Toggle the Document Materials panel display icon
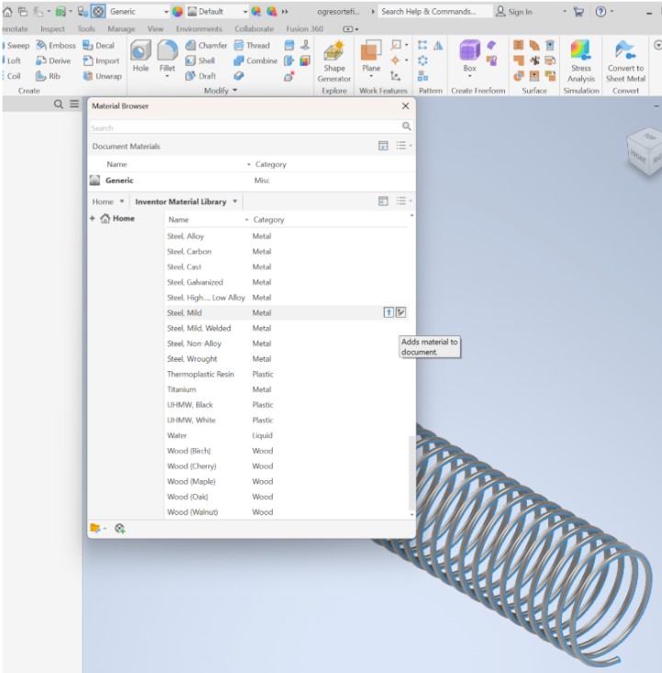This screenshot has width=662, height=673. (383, 146)
